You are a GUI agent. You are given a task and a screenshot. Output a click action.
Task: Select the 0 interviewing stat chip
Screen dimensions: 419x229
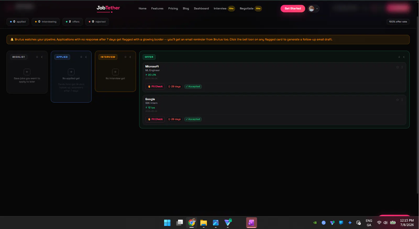click(46, 22)
